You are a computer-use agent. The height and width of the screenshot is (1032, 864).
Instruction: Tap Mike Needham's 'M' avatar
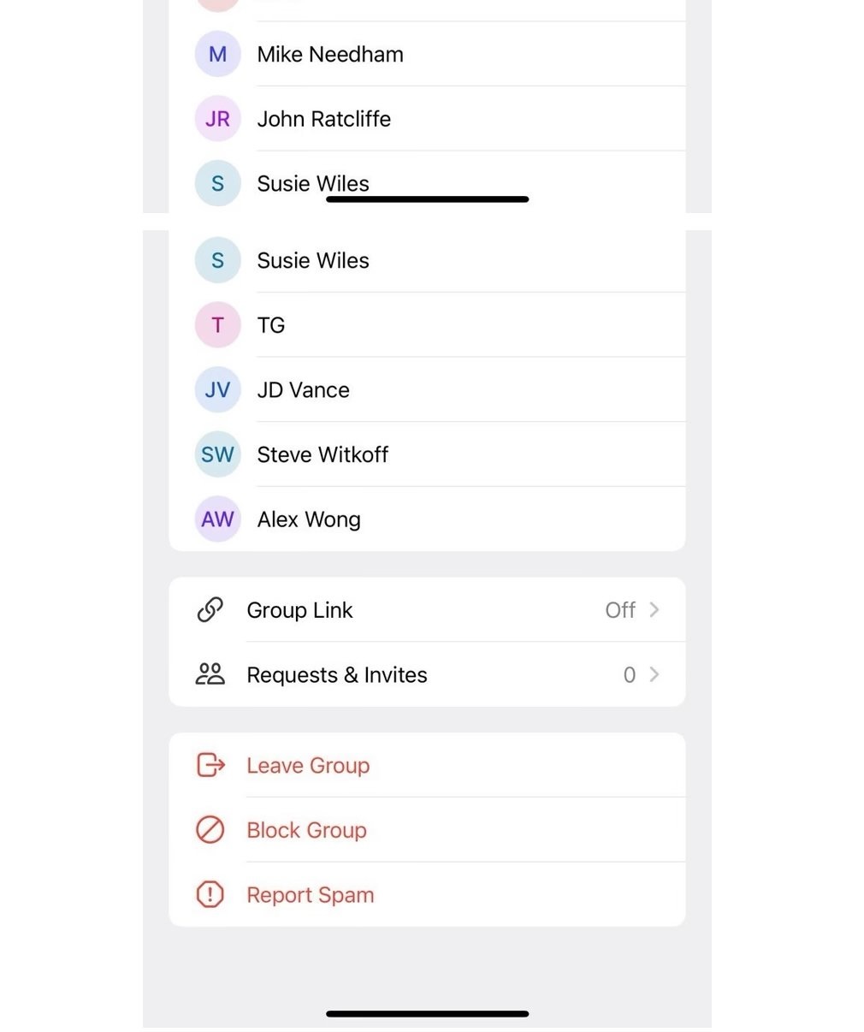217,55
